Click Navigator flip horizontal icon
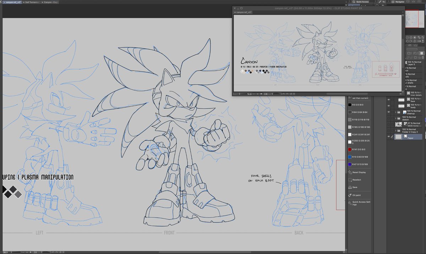 coord(419,41)
